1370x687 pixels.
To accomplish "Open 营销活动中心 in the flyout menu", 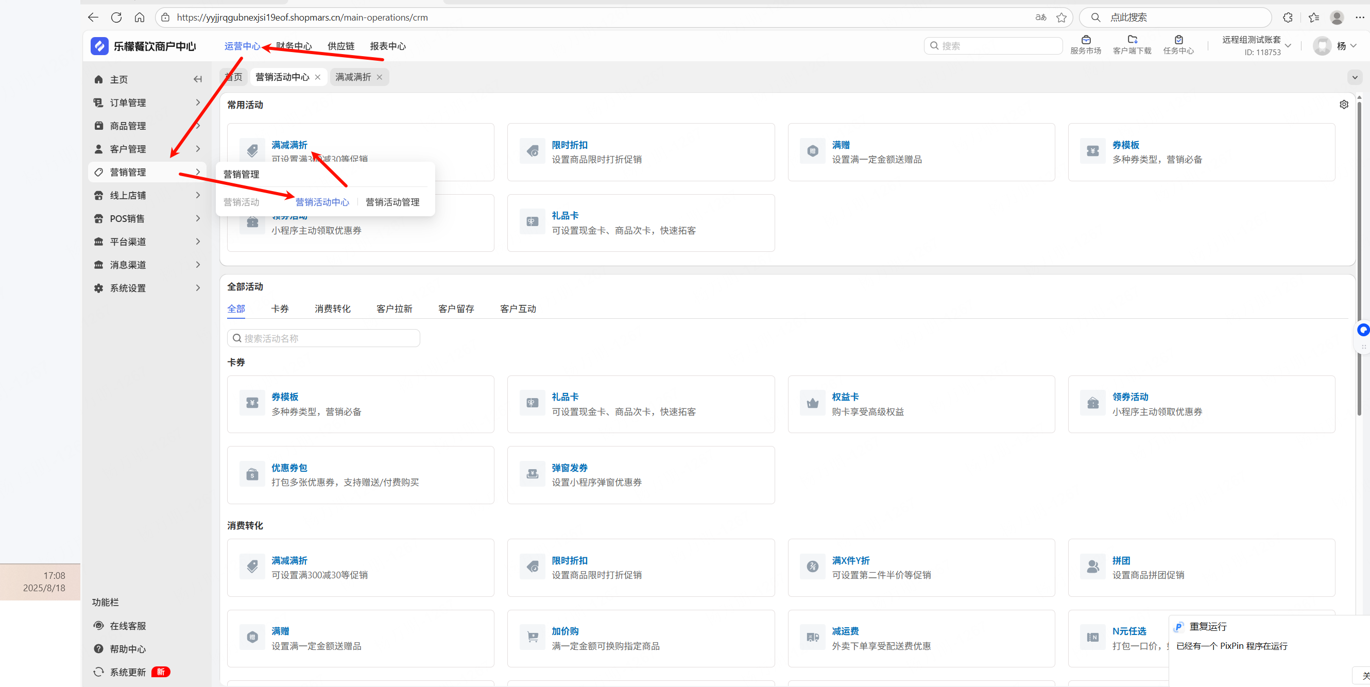I will click(322, 202).
